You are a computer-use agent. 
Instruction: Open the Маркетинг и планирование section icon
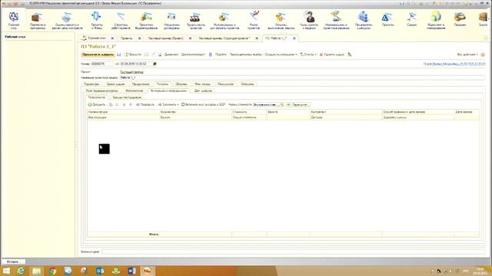click(x=436, y=21)
